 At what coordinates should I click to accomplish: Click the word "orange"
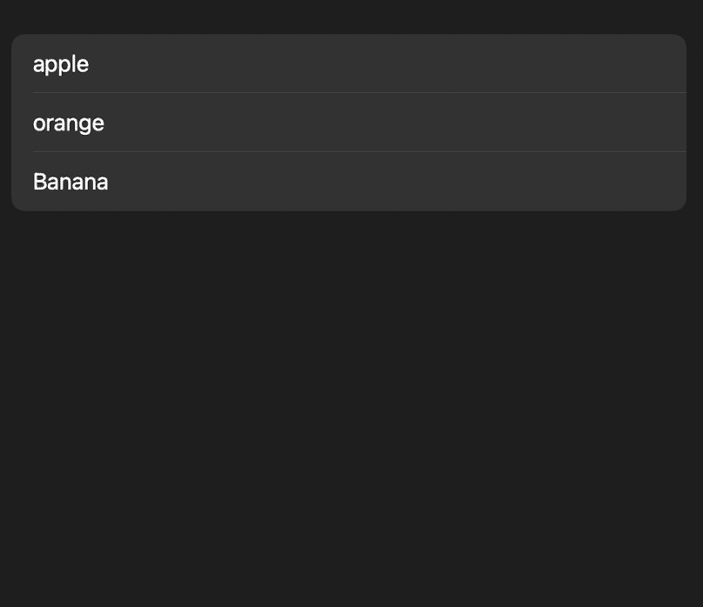coord(69,123)
